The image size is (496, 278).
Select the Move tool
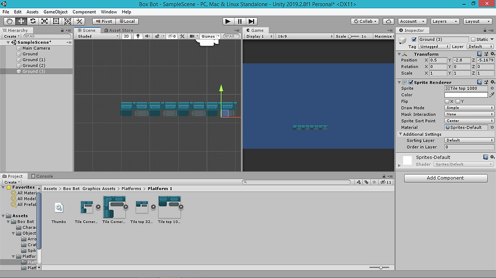21,21
